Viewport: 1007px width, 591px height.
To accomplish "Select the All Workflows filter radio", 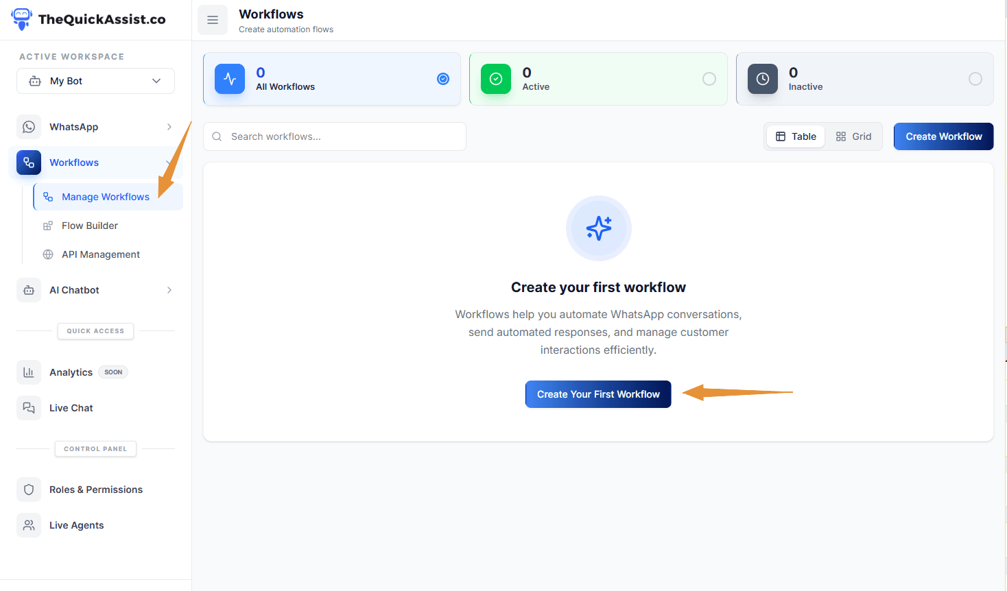I will click(442, 79).
